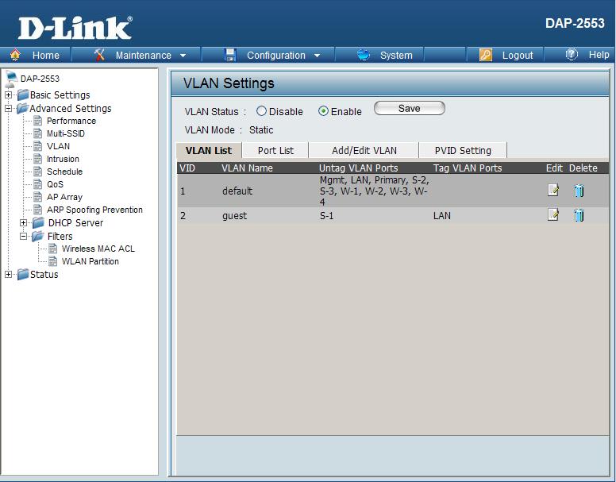Edit the default VLAN entry
Image resolution: width=616 pixels, height=482 pixels.
(553, 190)
